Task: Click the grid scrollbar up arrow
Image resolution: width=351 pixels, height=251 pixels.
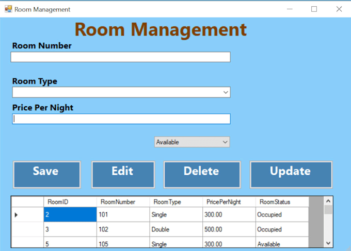Action: click(x=328, y=201)
